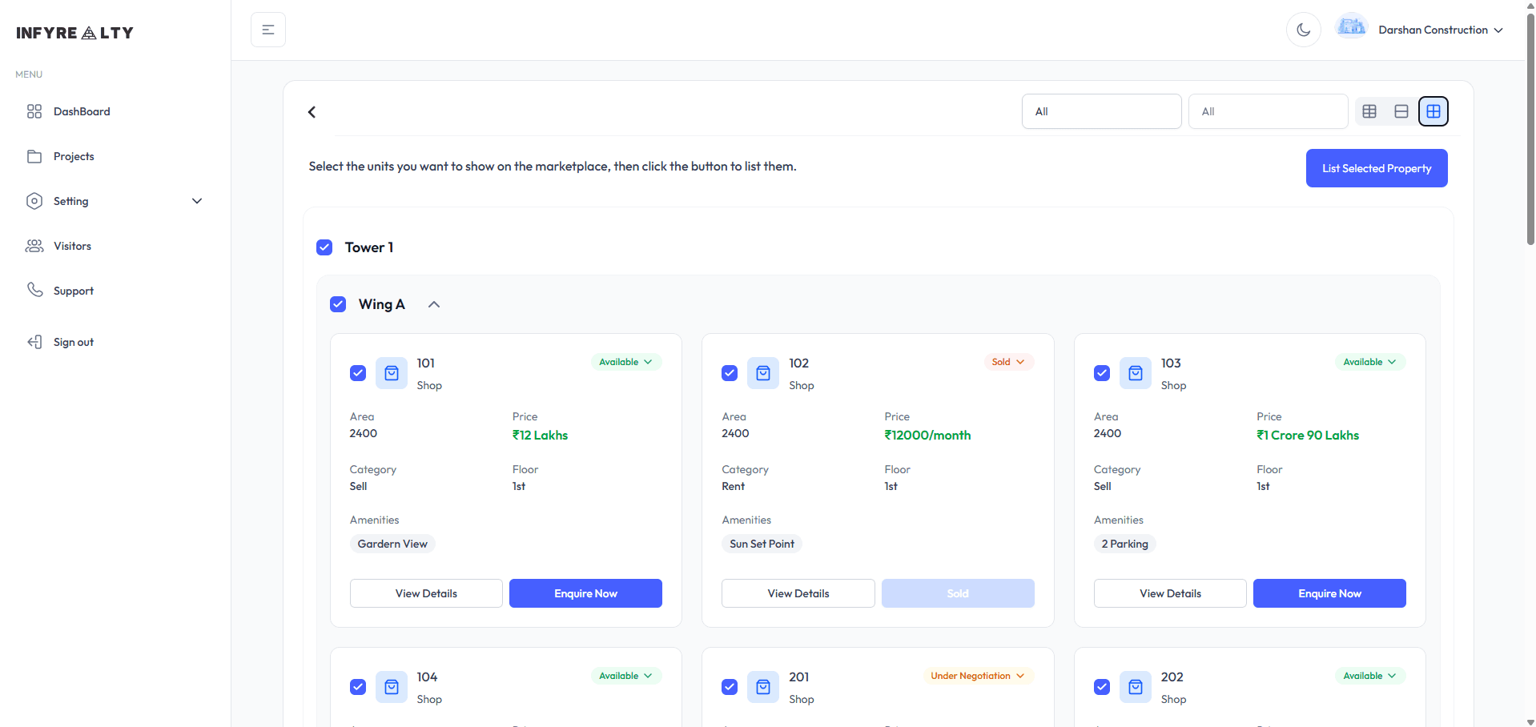
Task: Click the Sign out arrow icon
Action: [x=34, y=342]
